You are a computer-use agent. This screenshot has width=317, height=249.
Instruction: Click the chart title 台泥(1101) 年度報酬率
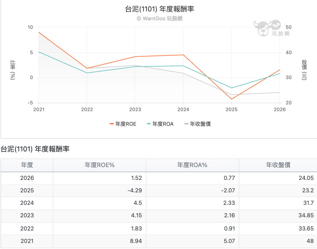pyautogui.click(x=159, y=9)
